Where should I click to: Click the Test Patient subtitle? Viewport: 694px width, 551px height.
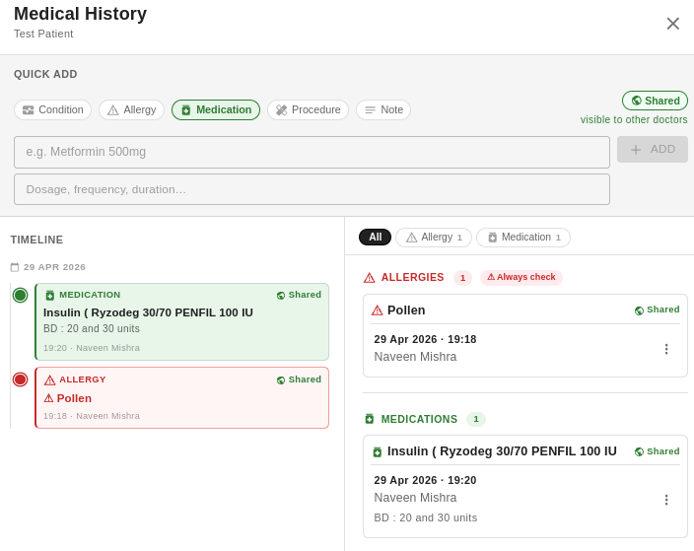[43, 34]
